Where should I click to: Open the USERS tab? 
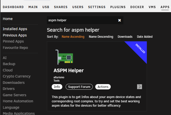[x=78, y=7]
